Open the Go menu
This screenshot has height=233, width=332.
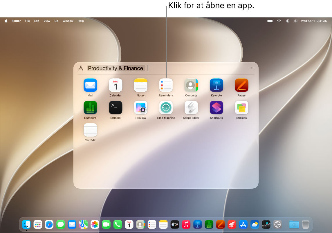point(56,21)
